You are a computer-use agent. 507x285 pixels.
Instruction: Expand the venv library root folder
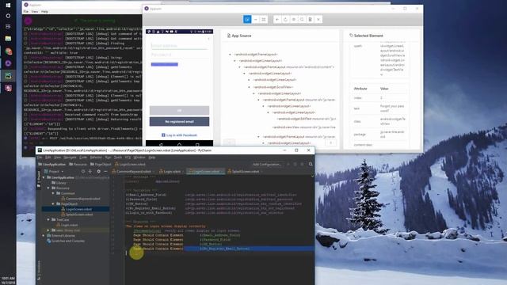point(48,230)
